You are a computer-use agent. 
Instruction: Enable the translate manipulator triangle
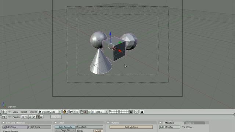[86, 112]
